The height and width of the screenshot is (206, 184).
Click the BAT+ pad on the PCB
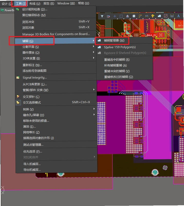pos(180,24)
